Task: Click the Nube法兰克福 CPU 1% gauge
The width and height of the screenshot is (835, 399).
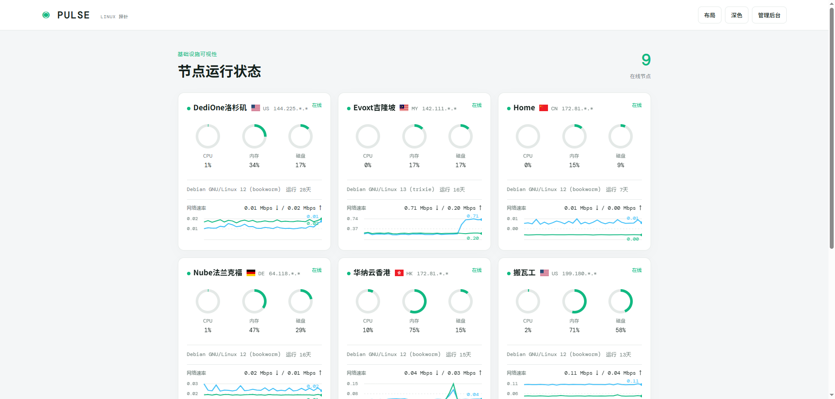Action: (x=208, y=301)
